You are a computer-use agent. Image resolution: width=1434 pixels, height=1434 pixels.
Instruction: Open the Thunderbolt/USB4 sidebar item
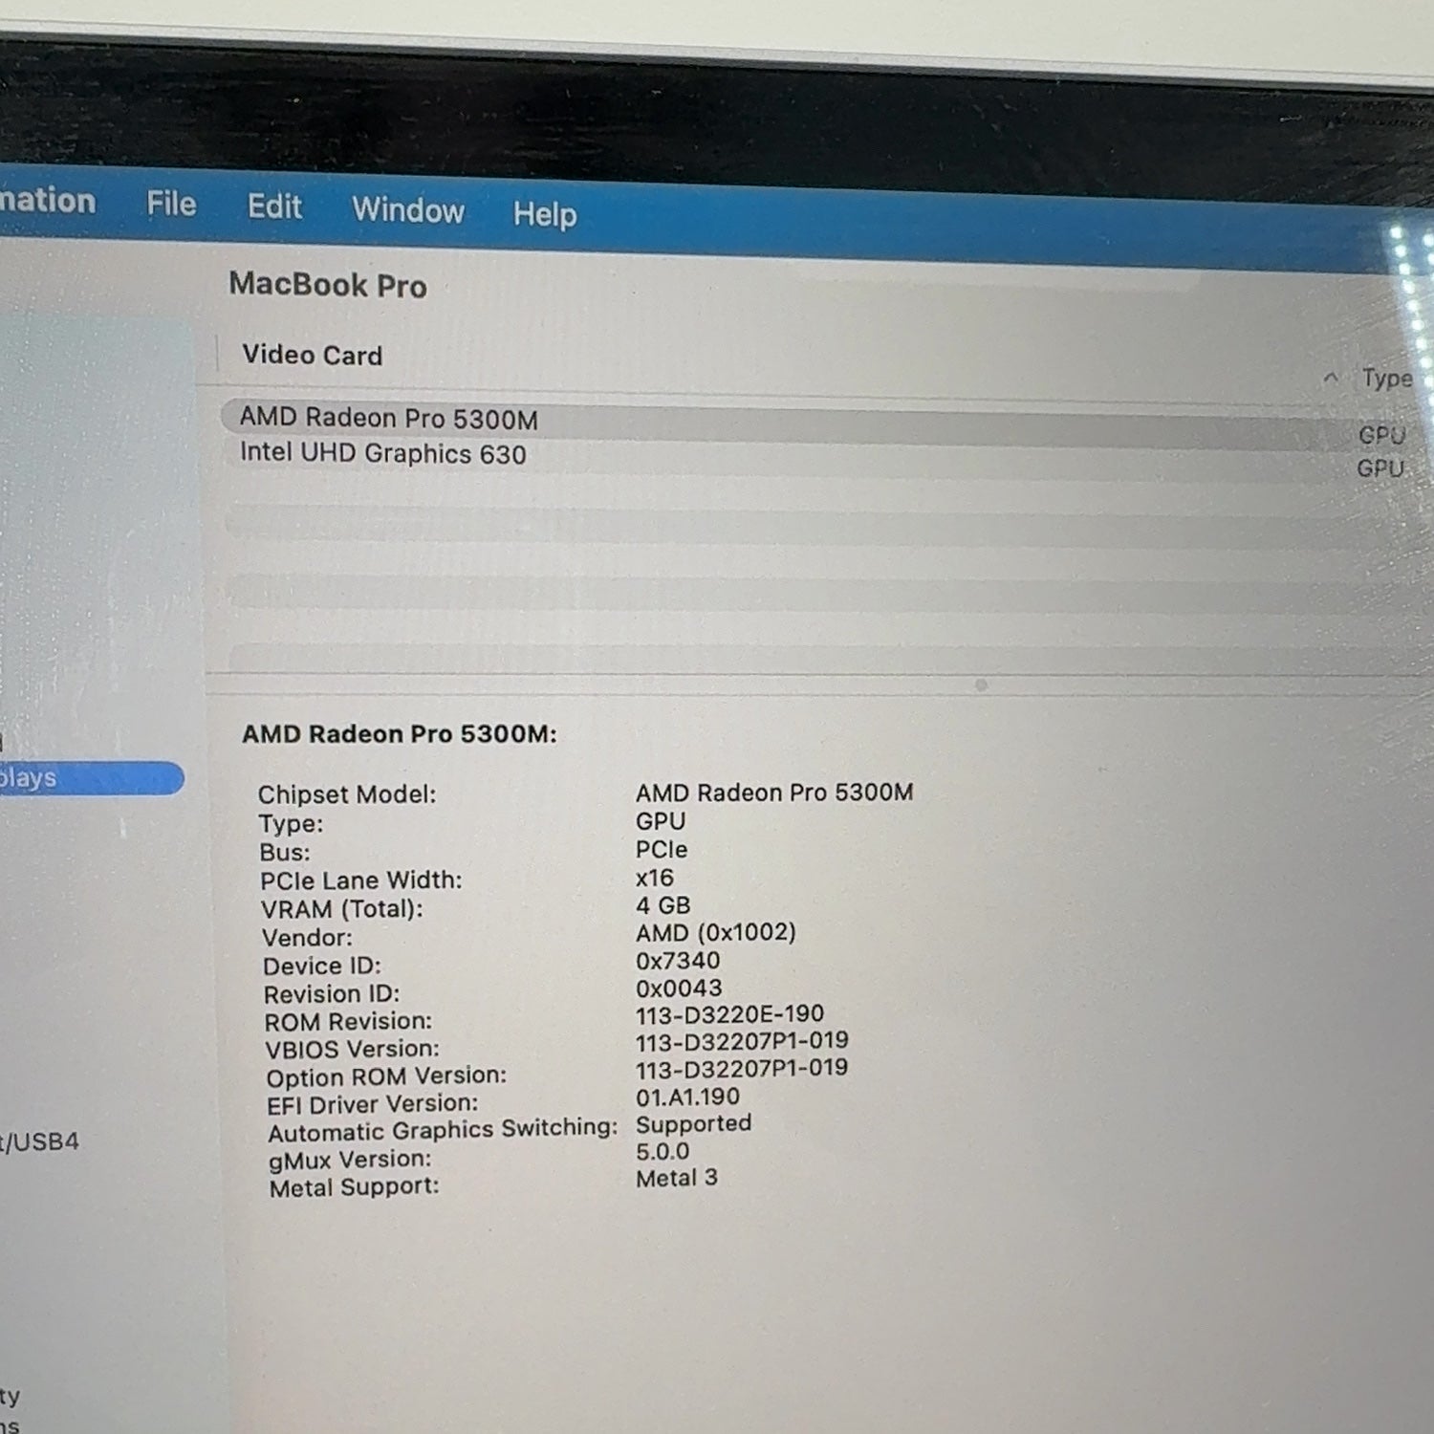tap(39, 1141)
